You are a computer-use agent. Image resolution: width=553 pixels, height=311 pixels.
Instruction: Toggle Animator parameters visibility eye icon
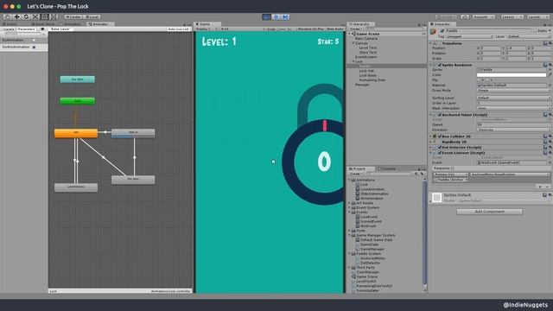[42, 29]
